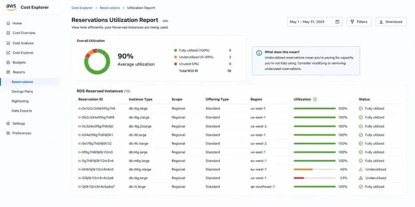The width and height of the screenshot is (415, 207).
Task: Click check icon for ap-southeast-1 row
Action: 361,187
